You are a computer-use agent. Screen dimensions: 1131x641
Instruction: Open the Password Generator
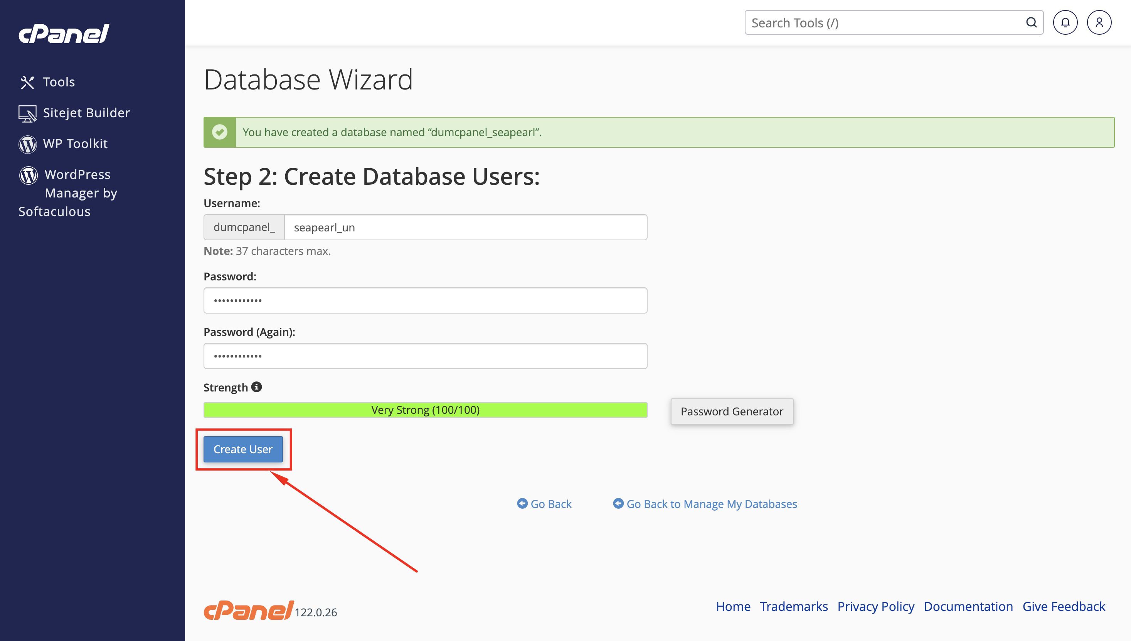click(x=732, y=411)
